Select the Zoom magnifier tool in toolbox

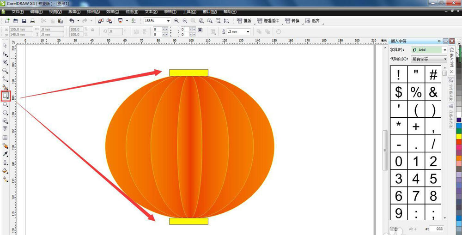(5, 71)
